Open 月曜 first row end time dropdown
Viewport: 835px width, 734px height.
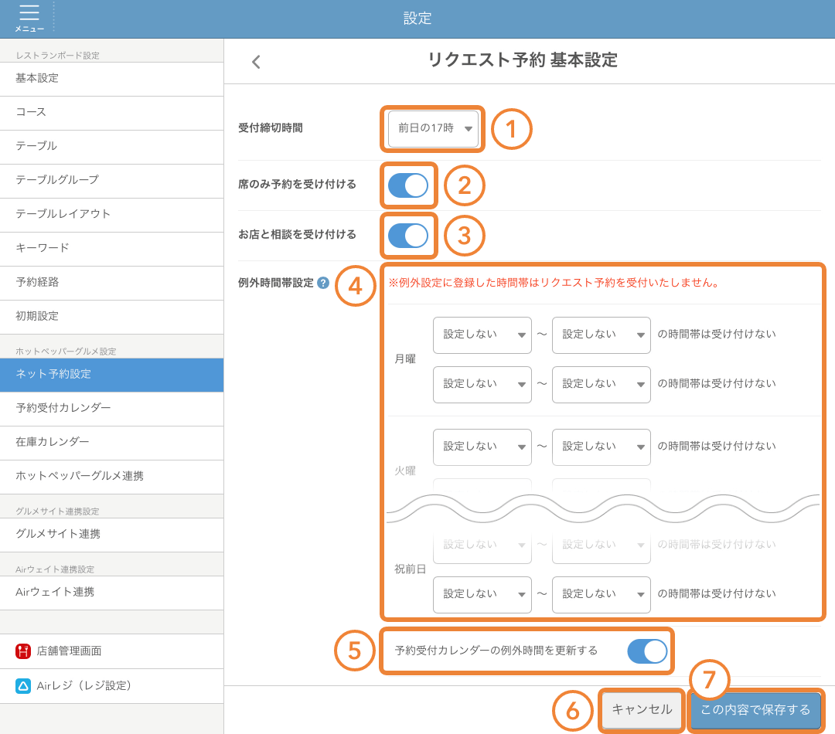(602, 335)
